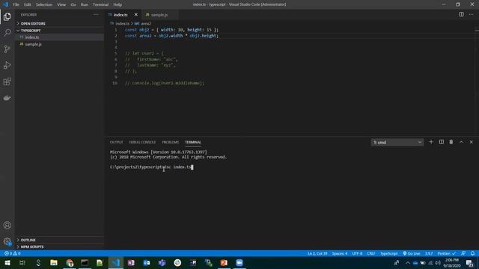The height and width of the screenshot is (269, 479).
Task: Click 'Spaces: 4' indentation setting
Action: tap(340, 253)
